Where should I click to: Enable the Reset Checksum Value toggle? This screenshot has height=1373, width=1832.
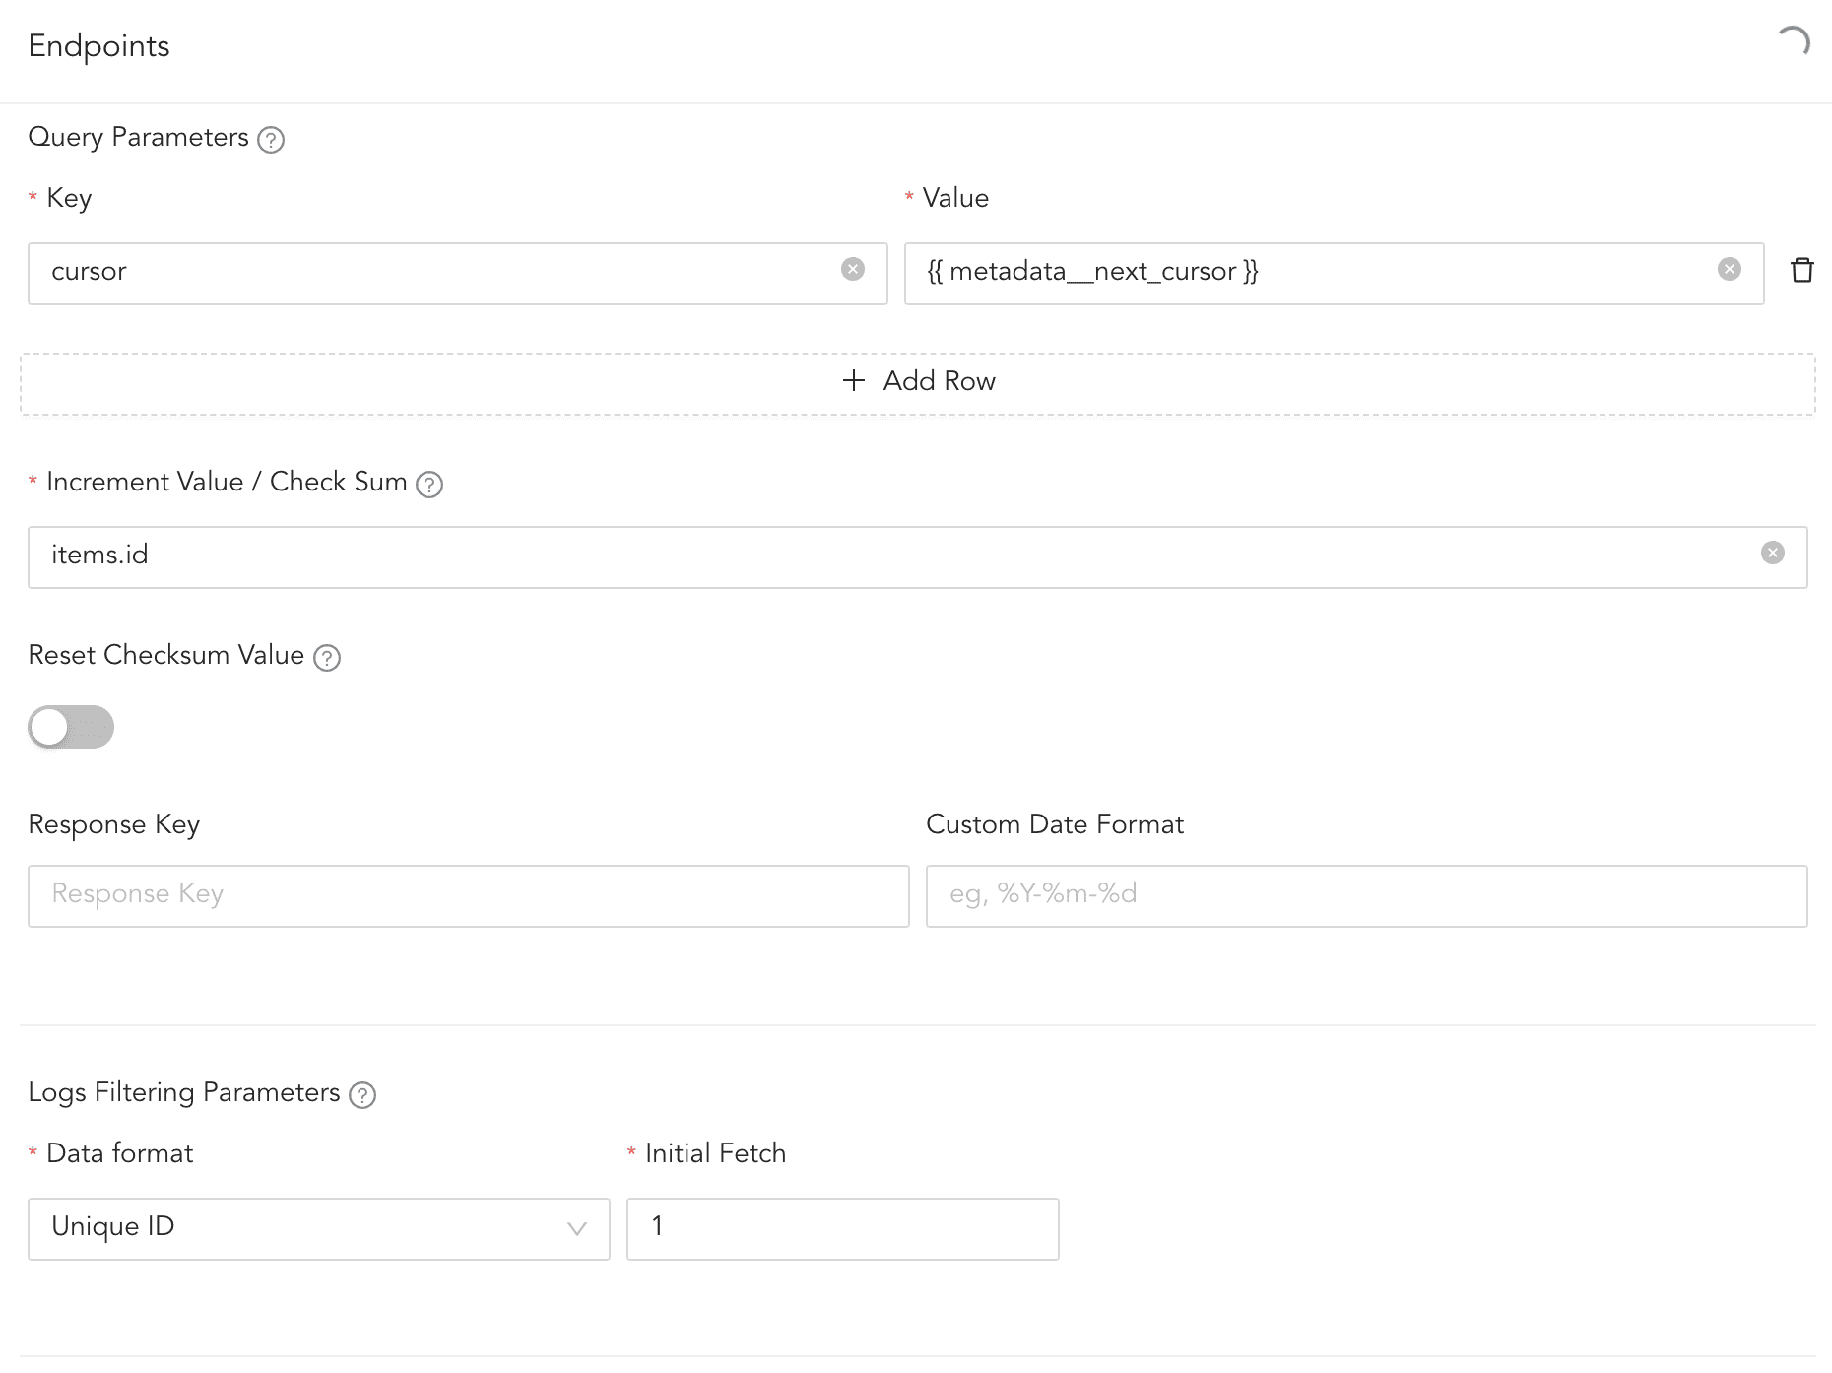(x=71, y=727)
